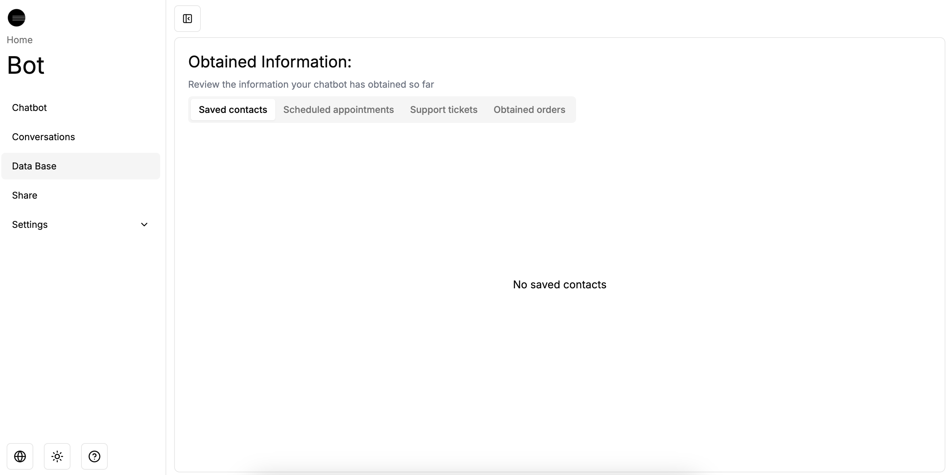The width and height of the screenshot is (950, 475).
Task: Open the Share sidebar item
Action: click(x=25, y=195)
